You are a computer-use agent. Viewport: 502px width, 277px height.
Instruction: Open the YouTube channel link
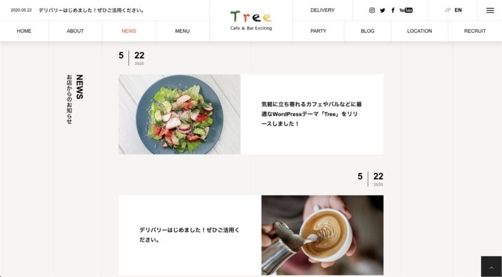click(x=406, y=10)
